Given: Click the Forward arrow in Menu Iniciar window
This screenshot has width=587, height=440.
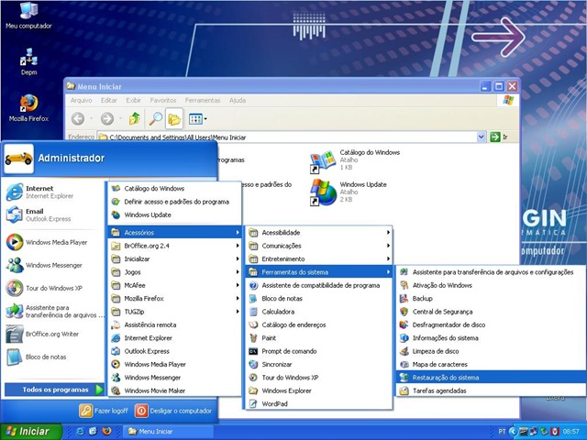Looking at the screenshot, I should [x=107, y=119].
